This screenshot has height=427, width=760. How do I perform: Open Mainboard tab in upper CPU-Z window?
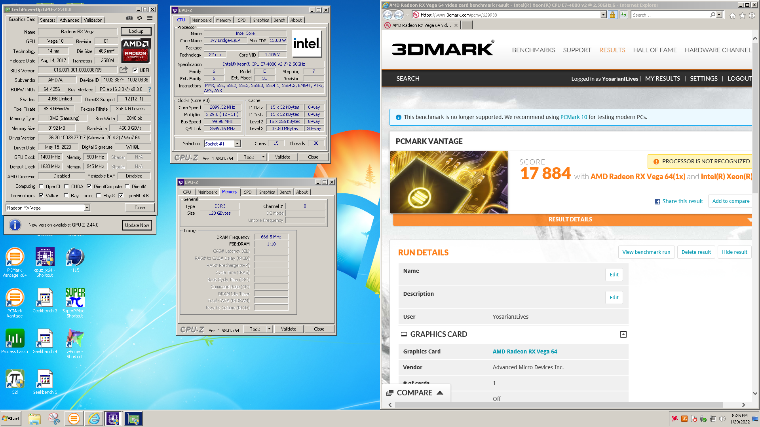[201, 20]
